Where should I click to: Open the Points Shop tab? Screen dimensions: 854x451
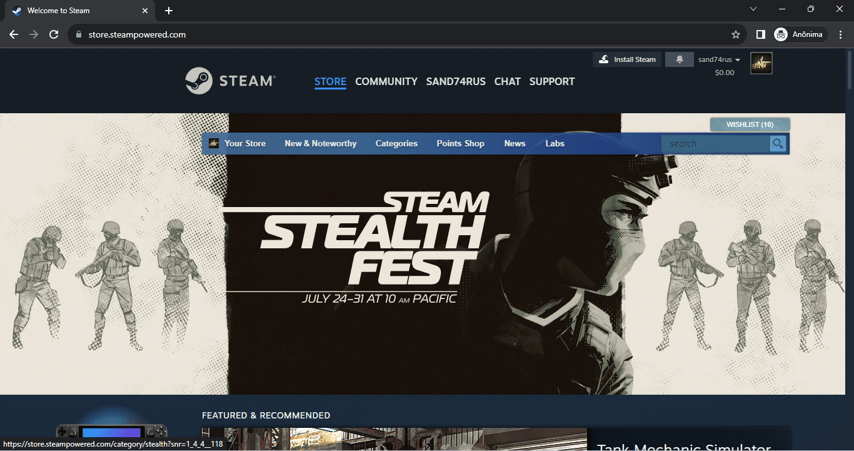(x=461, y=143)
